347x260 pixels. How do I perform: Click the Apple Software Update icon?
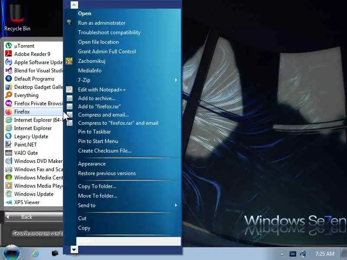(x=9, y=62)
